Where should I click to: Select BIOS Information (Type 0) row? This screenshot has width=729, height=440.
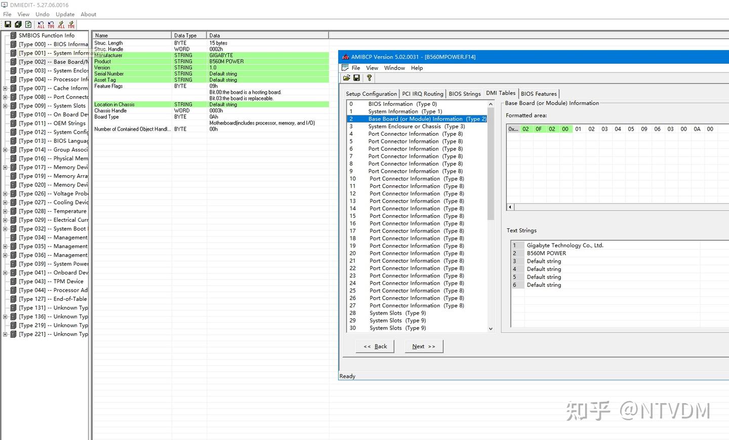point(417,104)
